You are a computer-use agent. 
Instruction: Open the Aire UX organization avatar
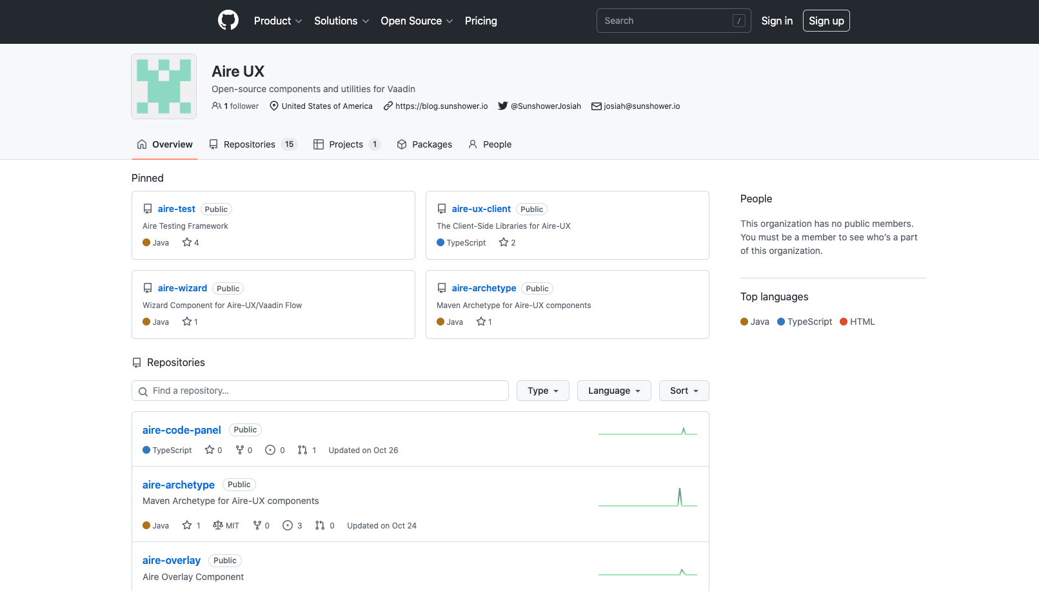click(x=164, y=86)
